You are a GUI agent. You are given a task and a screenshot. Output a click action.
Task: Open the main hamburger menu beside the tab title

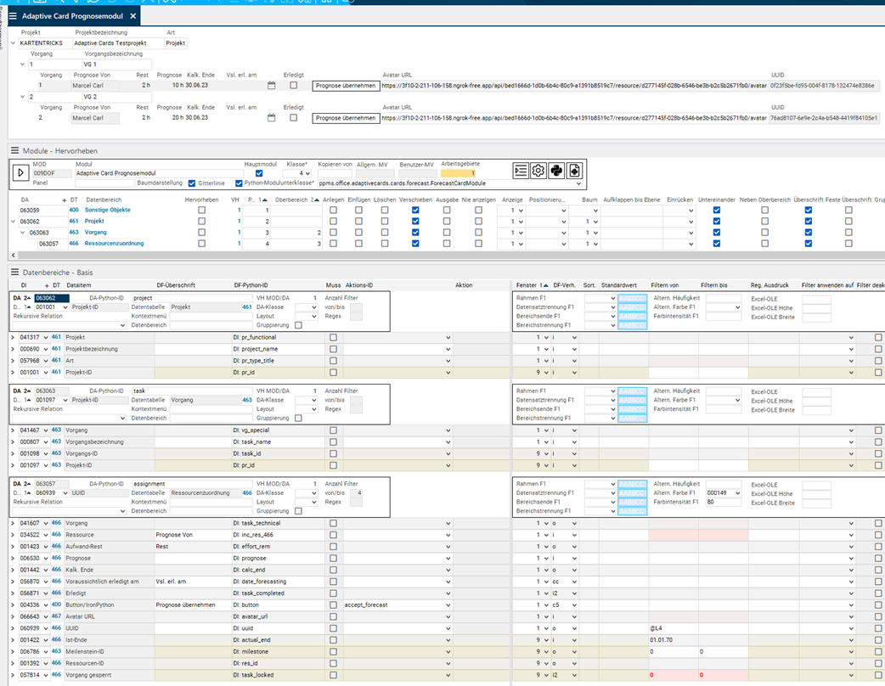pos(12,15)
